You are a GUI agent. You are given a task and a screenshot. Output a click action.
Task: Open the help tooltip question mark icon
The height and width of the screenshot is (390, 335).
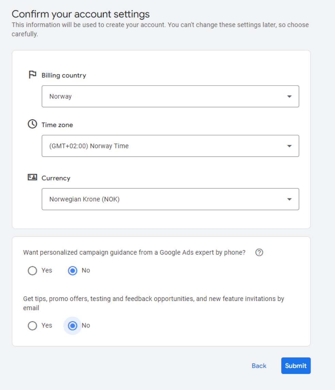pos(259,252)
